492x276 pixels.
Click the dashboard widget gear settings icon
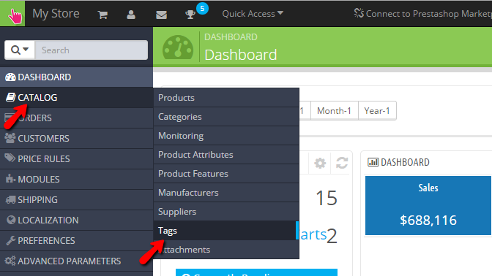tap(320, 163)
